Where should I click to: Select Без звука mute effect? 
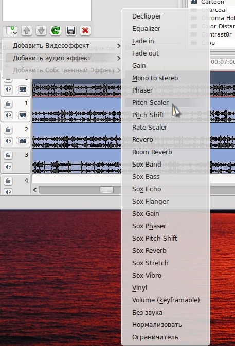(x=166, y=313)
